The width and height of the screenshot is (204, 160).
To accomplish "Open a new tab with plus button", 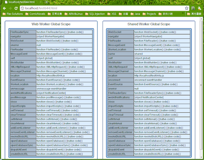I will 47,2.
